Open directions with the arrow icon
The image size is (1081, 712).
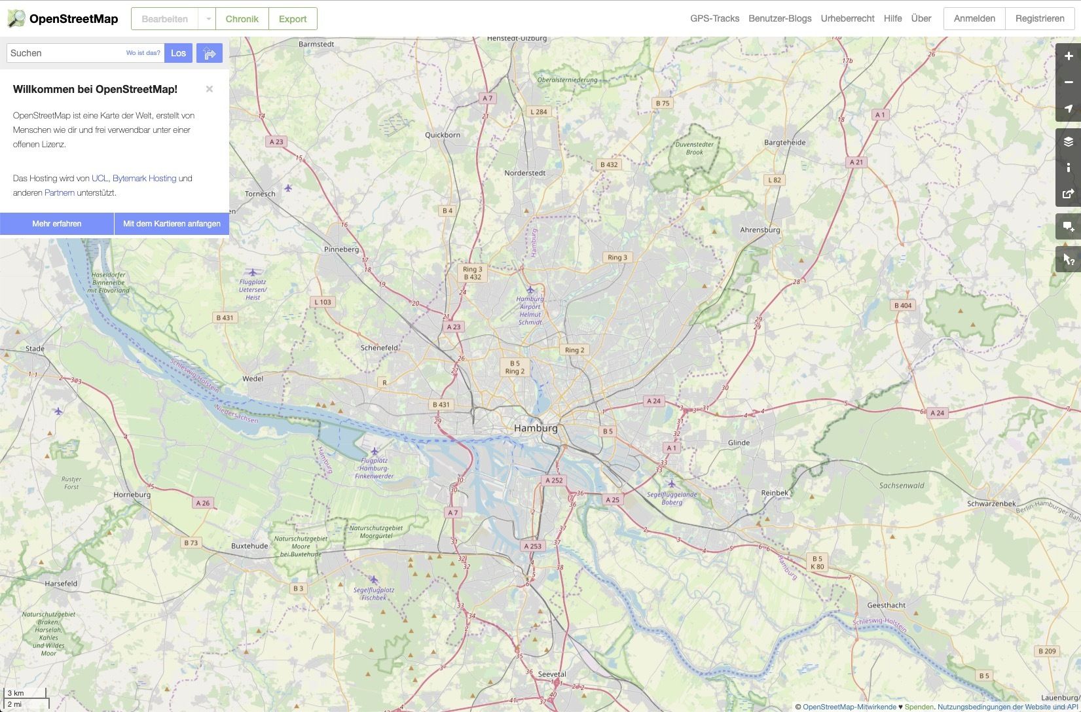tap(210, 53)
